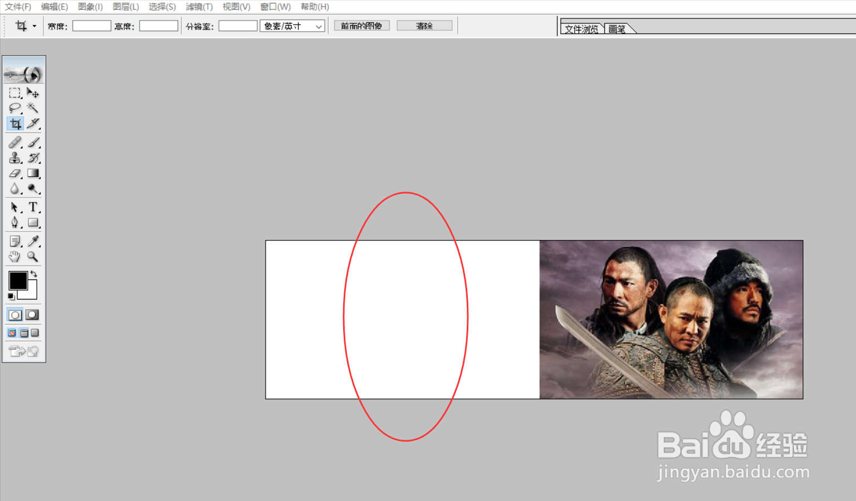The width and height of the screenshot is (856, 501).
Task: Open the background color picker
Action: 31,293
